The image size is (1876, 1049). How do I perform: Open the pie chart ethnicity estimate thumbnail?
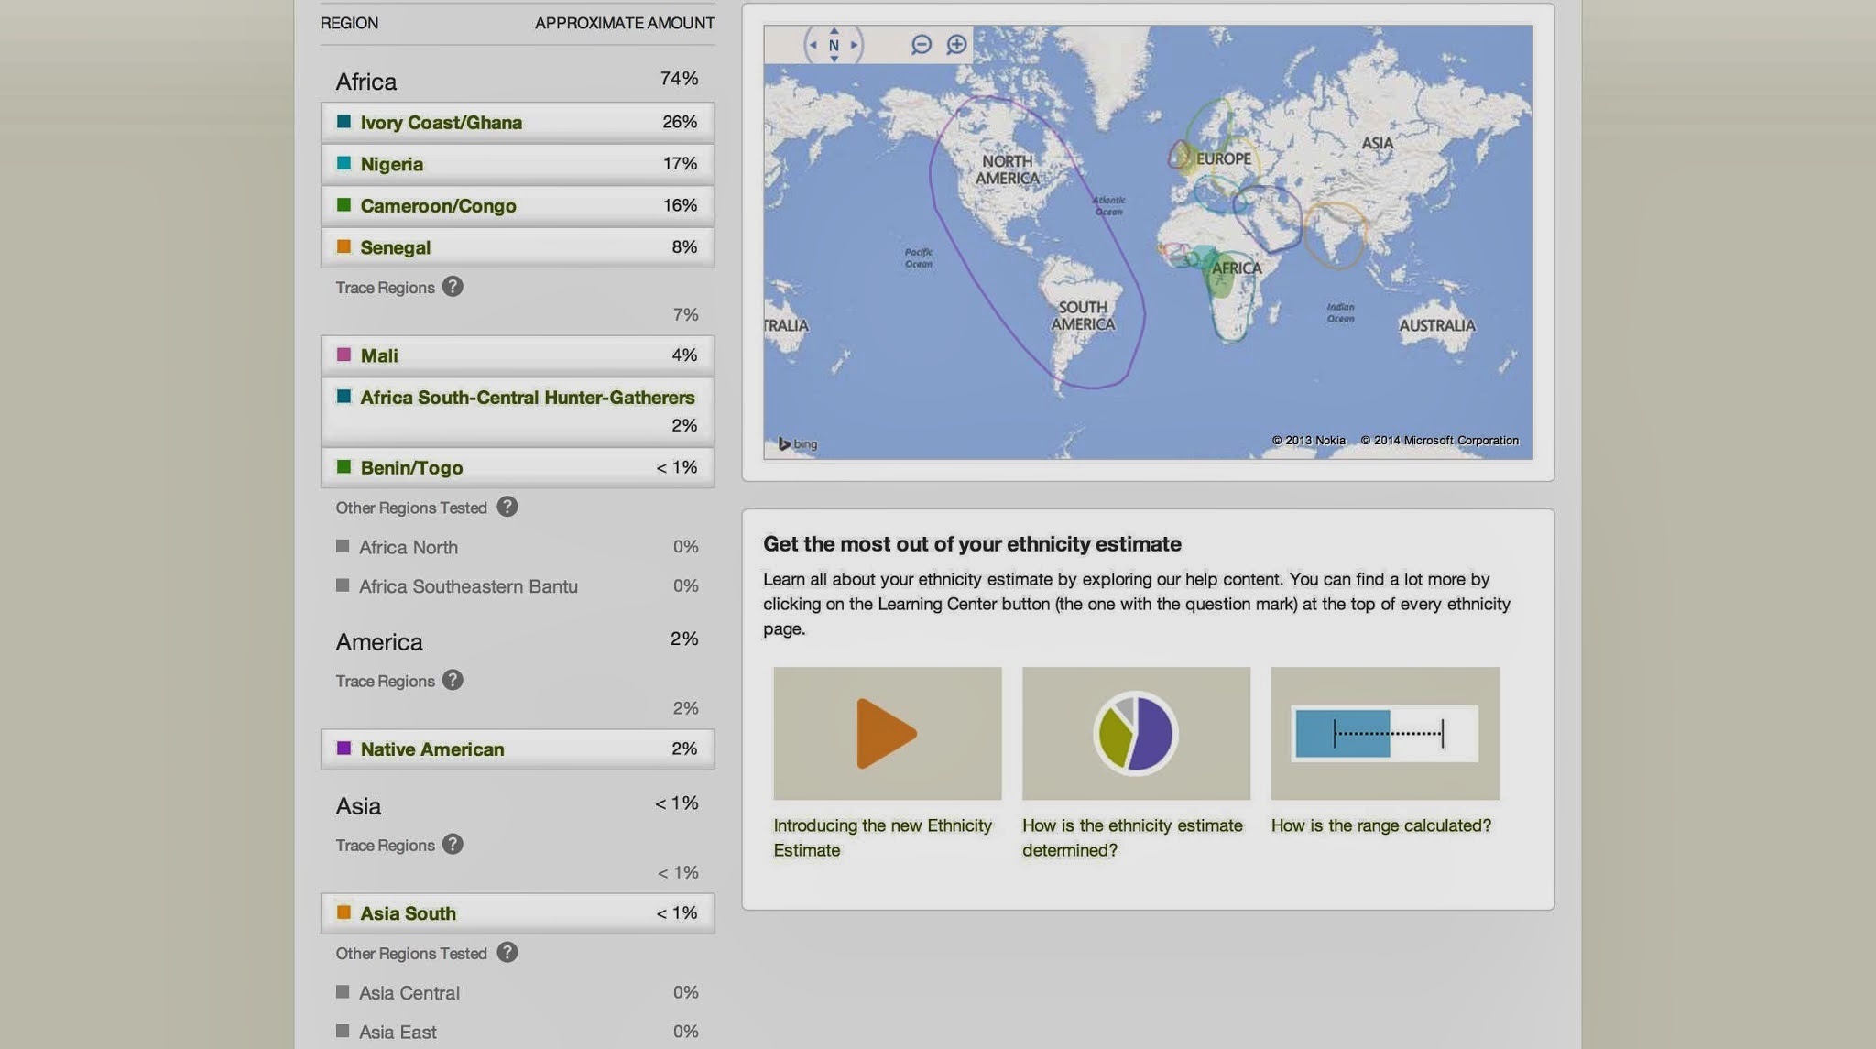pyautogui.click(x=1136, y=733)
